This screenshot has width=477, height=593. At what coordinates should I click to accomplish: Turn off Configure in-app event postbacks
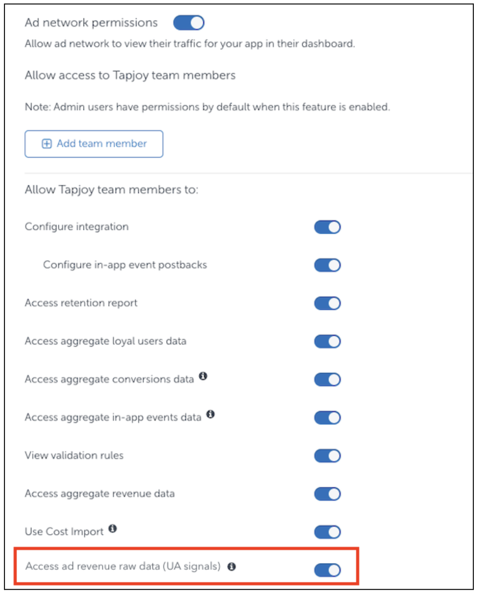327,265
